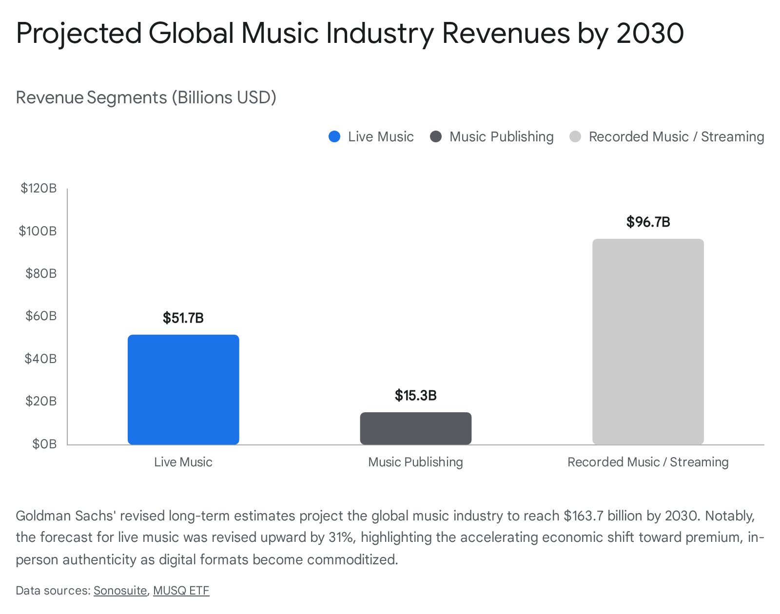Screen dimensions: 780x614
Task: Click the $80B y-axis tick label
Action: pos(41,273)
